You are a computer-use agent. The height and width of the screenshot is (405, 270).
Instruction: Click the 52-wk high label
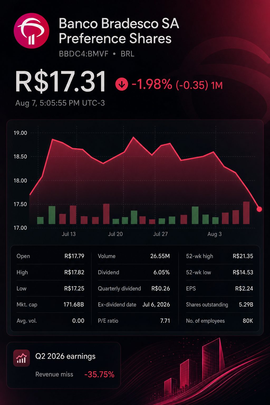point(200,256)
